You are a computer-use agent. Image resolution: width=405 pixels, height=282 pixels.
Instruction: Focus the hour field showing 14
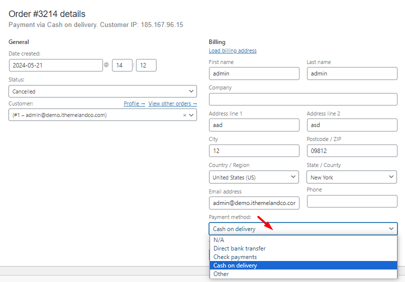[122, 65]
